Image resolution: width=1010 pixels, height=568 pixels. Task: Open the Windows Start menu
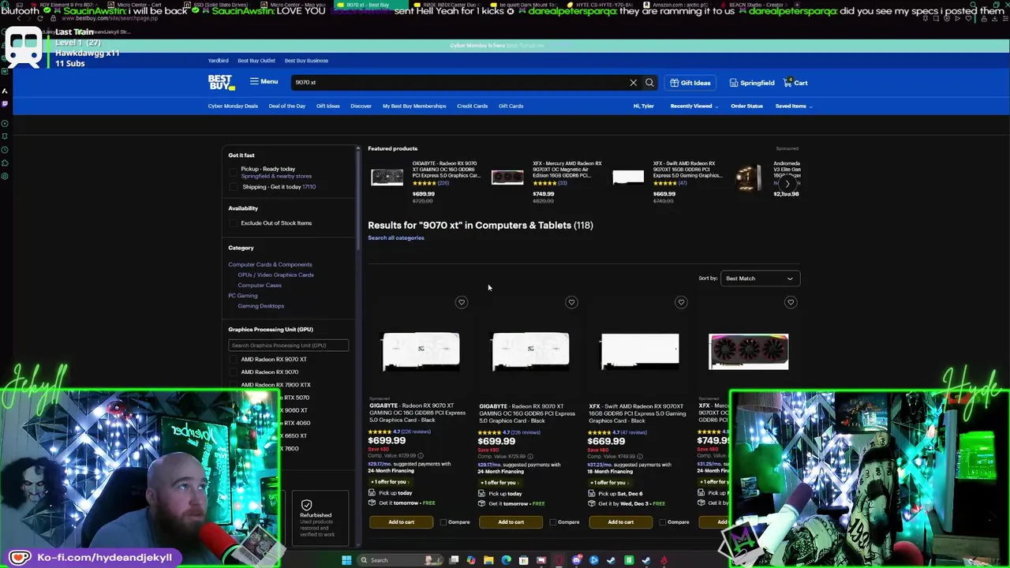click(x=346, y=560)
